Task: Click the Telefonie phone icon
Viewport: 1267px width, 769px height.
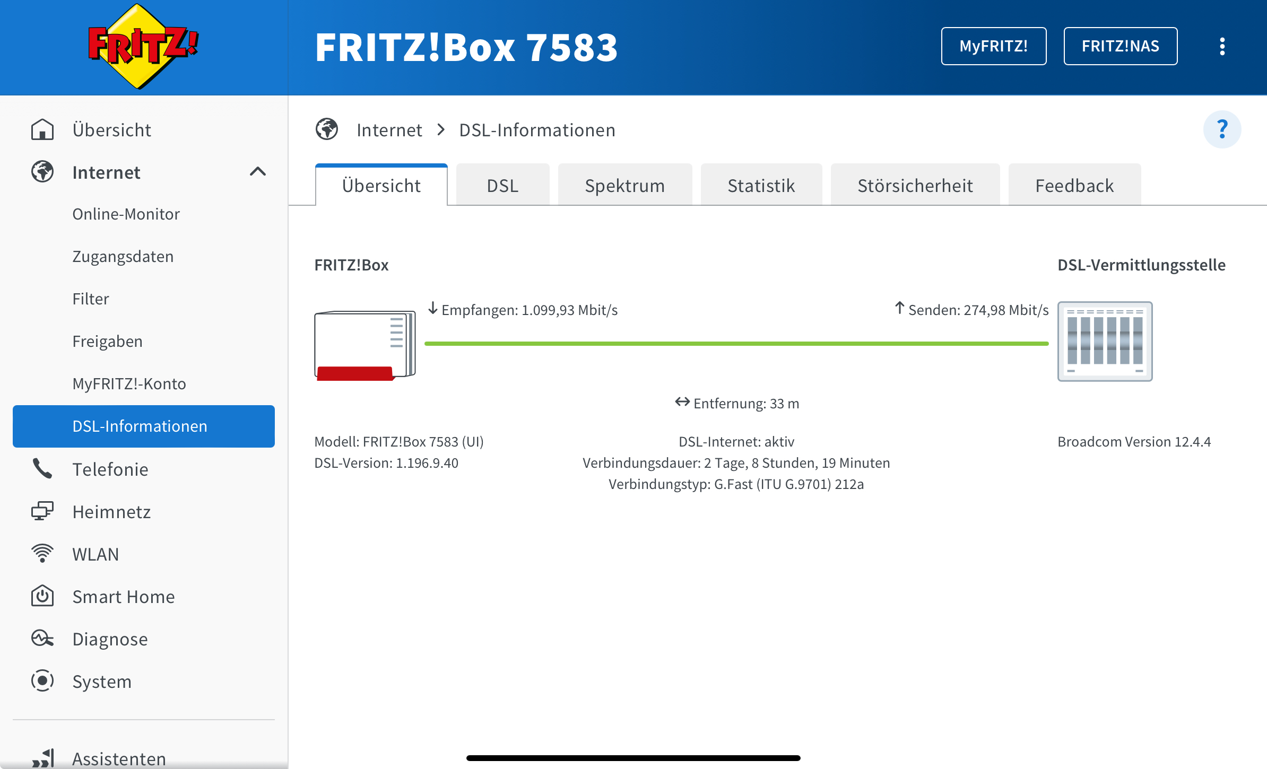Action: (42, 469)
